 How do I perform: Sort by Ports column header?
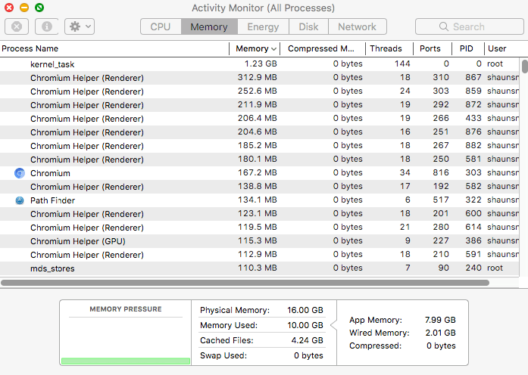432,48
